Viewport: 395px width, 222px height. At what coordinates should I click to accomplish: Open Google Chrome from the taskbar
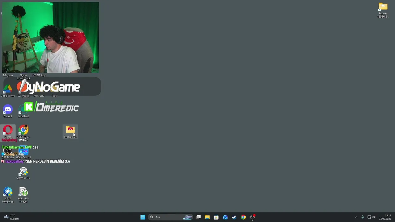[x=243, y=217]
